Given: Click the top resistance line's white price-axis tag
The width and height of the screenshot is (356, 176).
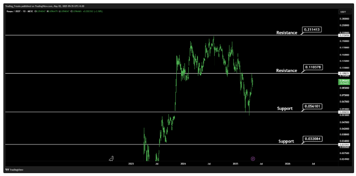Looking at the screenshot, I should (x=344, y=35).
